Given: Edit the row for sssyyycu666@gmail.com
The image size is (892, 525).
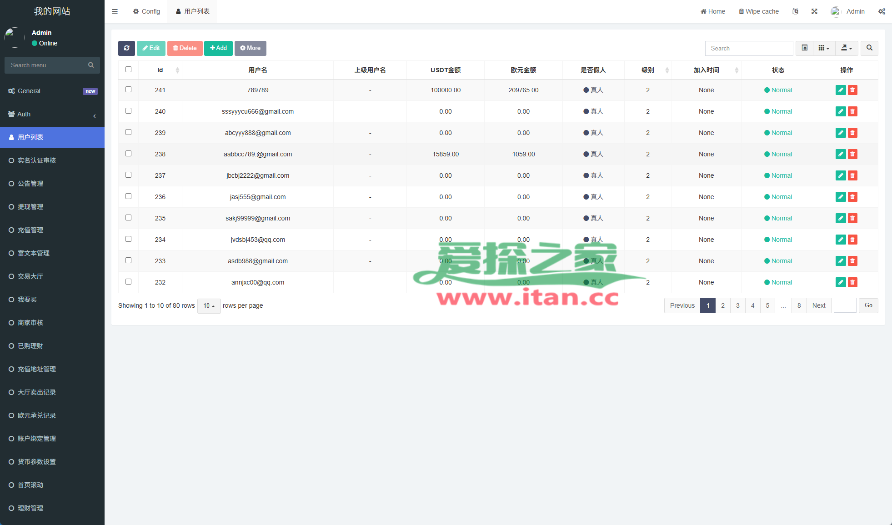Looking at the screenshot, I should point(841,111).
